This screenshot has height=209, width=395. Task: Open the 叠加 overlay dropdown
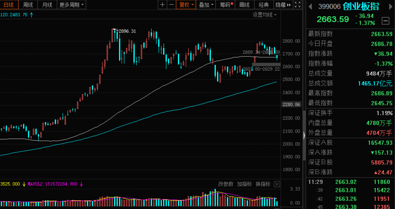(x=206, y=5)
